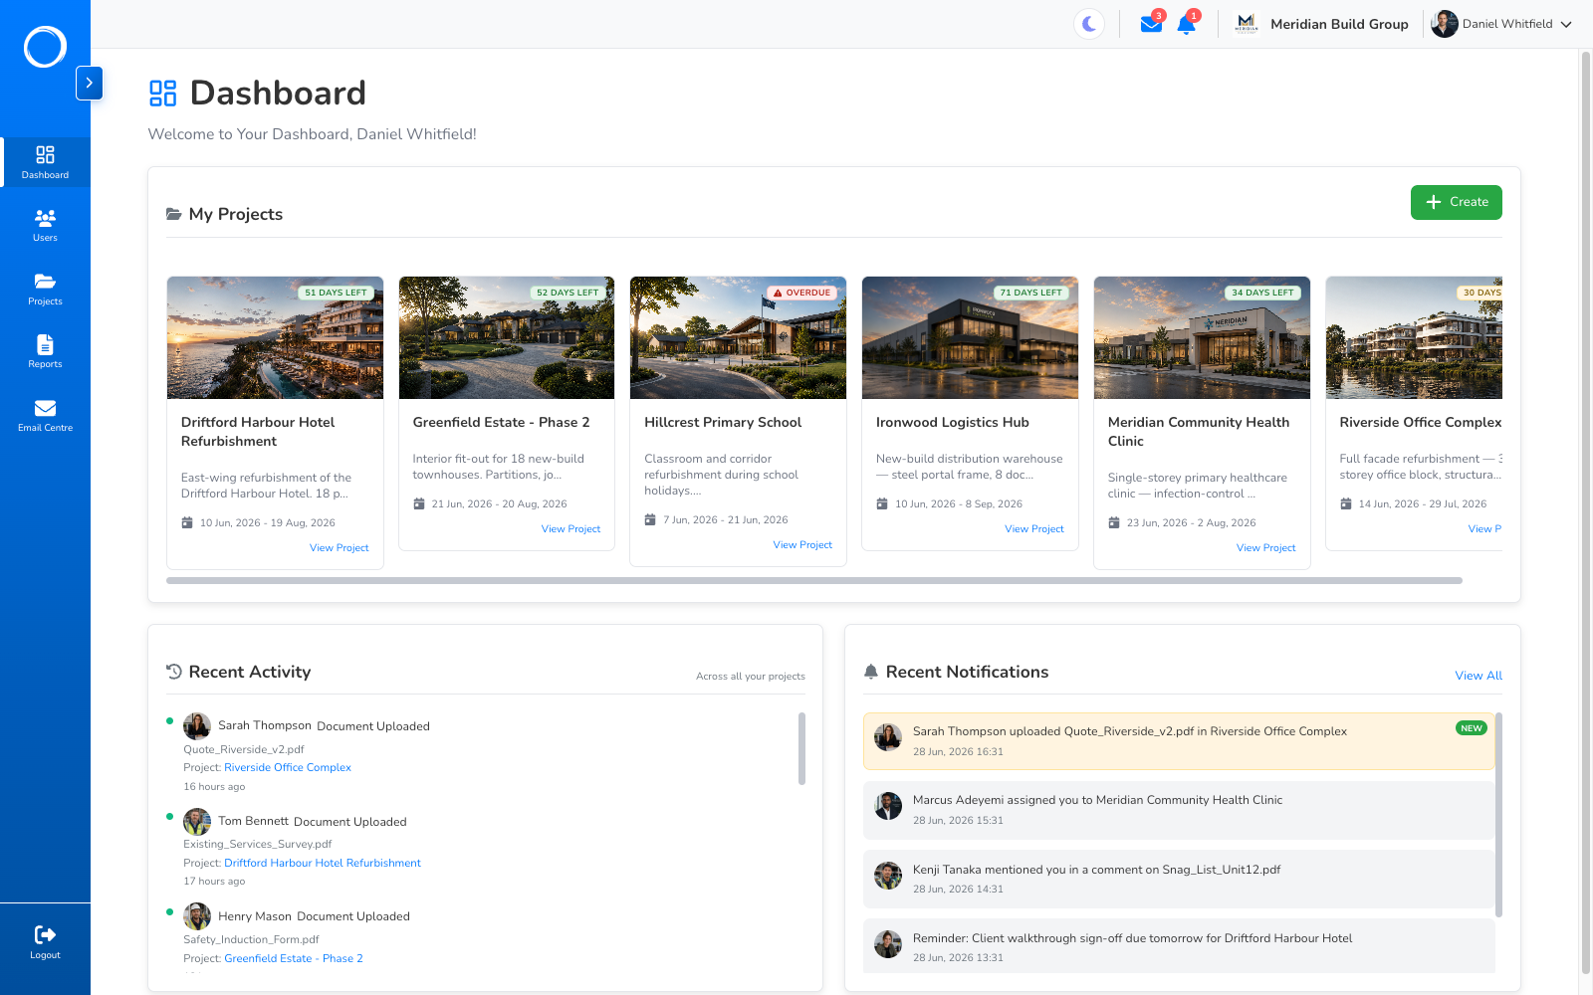Click the OVERDUE badge on Hillcrest card

tap(802, 293)
